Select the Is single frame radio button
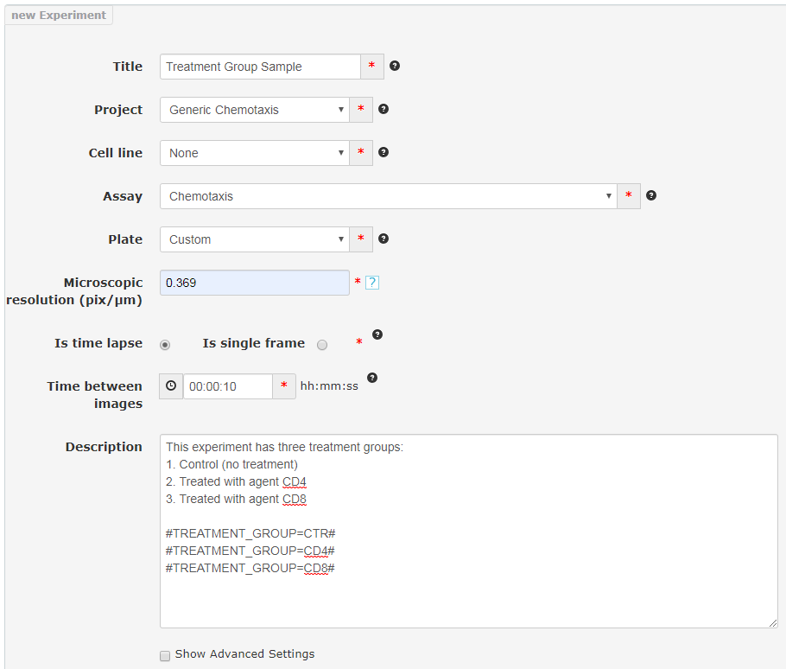Screen dimensions: 786x669 click(x=322, y=345)
